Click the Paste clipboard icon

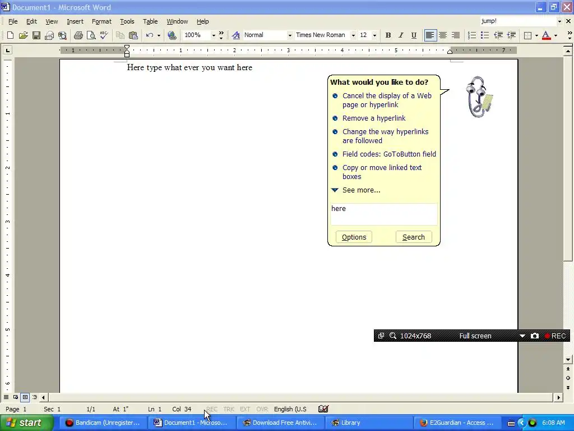tap(133, 35)
